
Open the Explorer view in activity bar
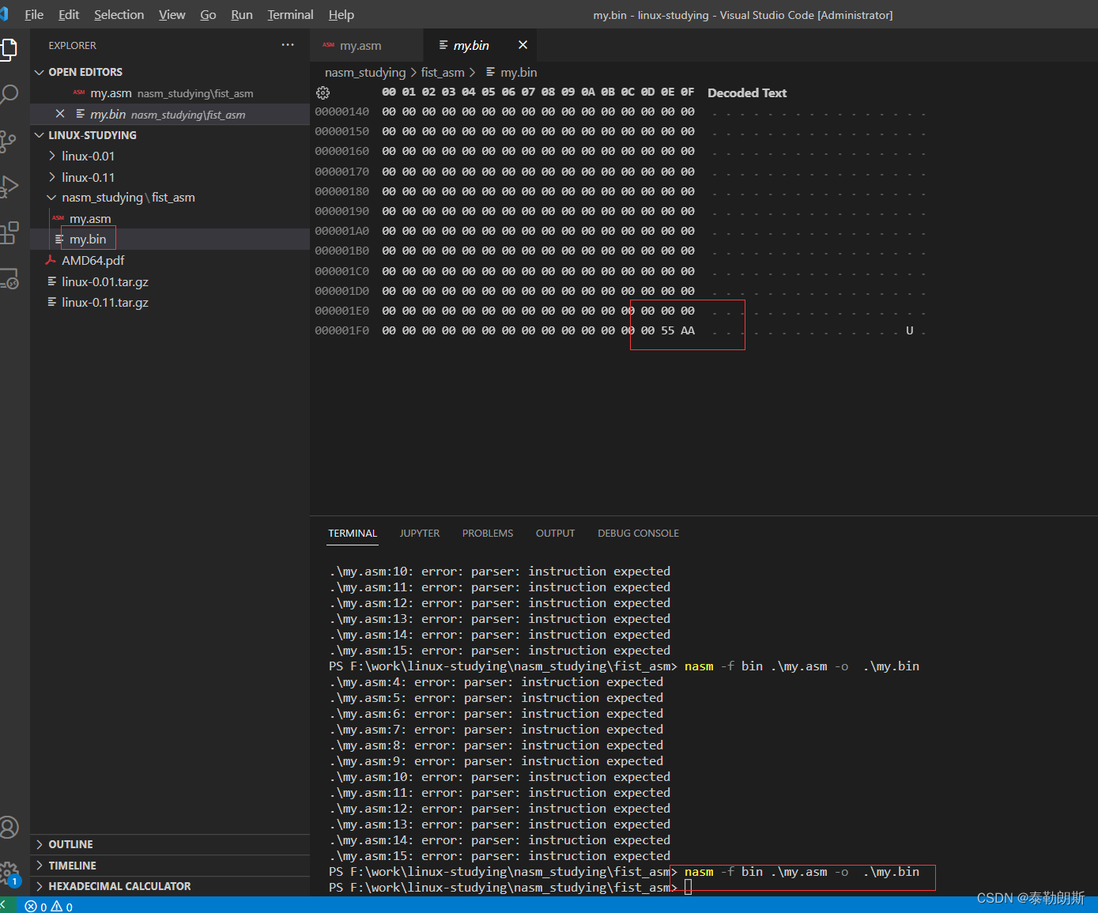(8, 49)
